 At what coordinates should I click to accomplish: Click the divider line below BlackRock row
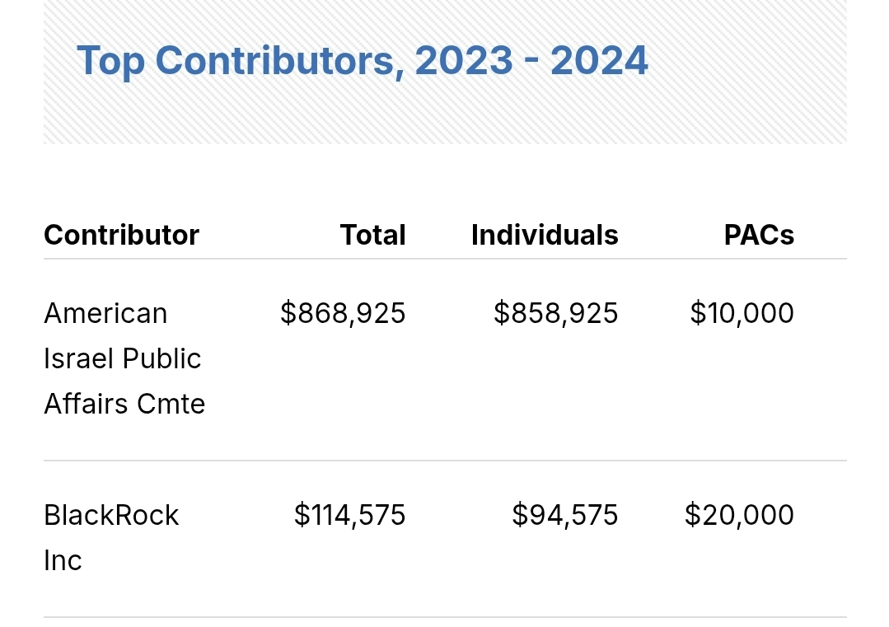(445, 617)
